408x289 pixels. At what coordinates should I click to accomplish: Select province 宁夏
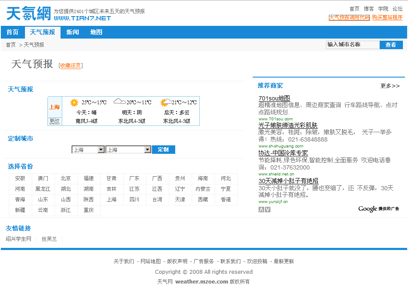(x=226, y=189)
